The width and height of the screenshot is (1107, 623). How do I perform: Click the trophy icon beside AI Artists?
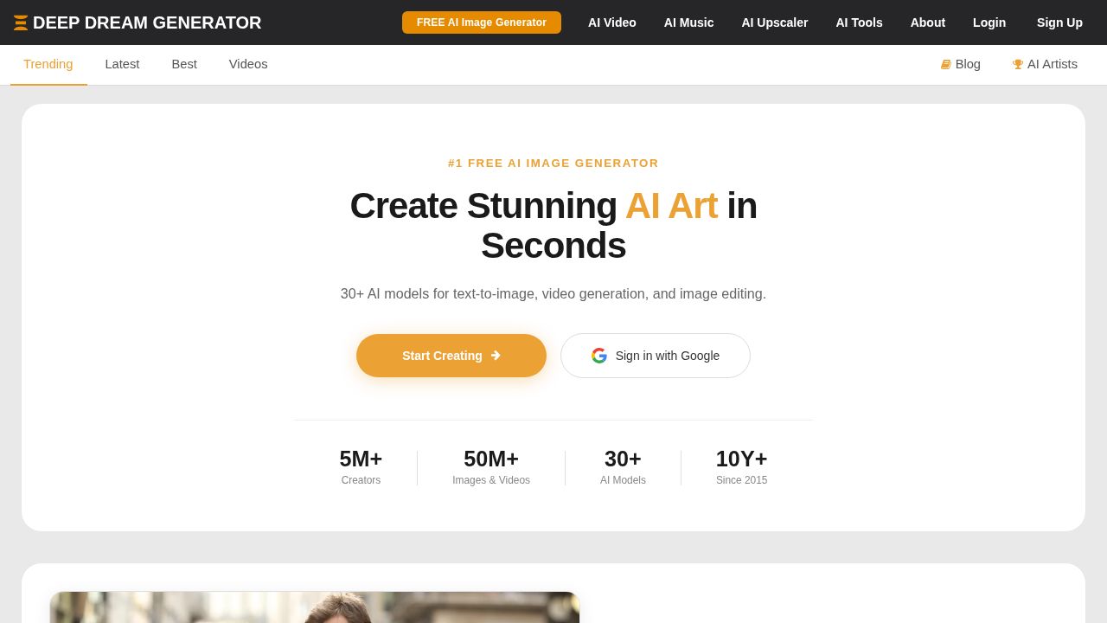1018,64
